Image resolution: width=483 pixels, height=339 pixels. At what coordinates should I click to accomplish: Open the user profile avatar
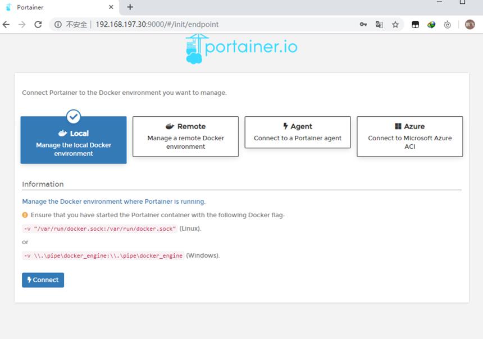point(470,24)
